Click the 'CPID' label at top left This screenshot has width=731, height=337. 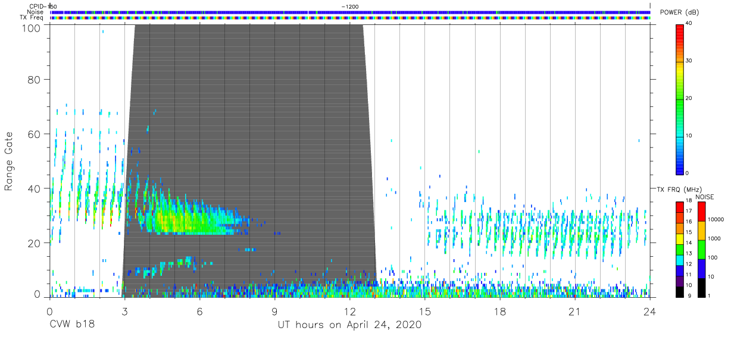point(37,6)
